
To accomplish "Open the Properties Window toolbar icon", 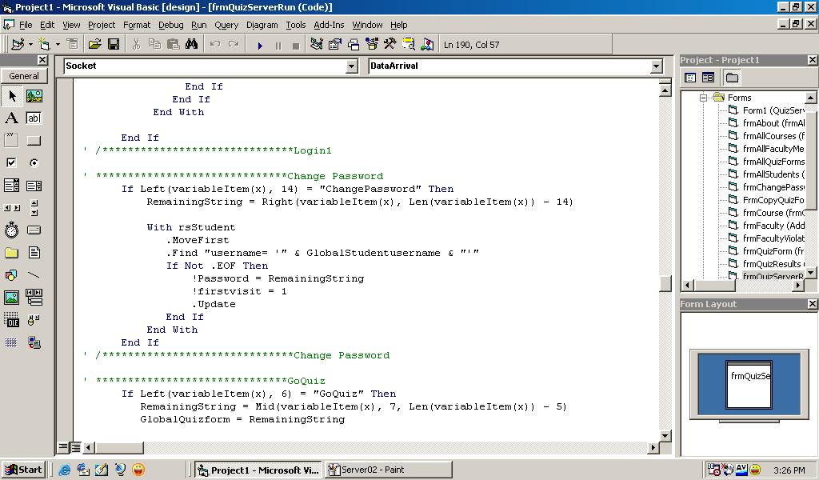I will coord(335,44).
